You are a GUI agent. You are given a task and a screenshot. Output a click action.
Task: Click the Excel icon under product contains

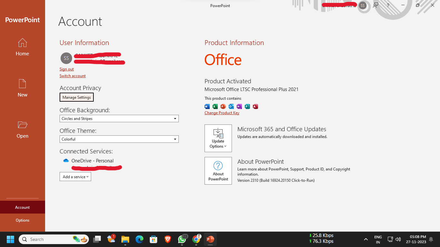pos(215,106)
